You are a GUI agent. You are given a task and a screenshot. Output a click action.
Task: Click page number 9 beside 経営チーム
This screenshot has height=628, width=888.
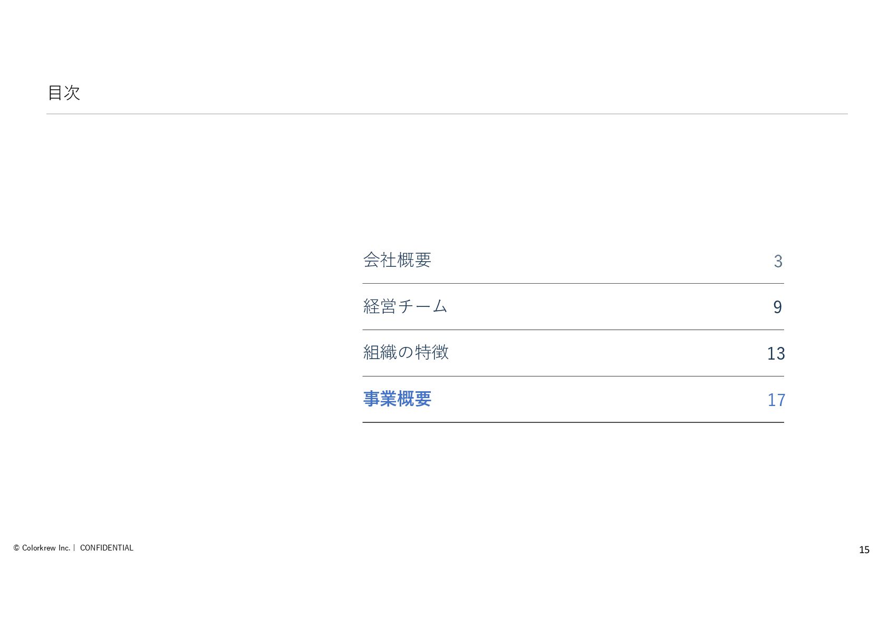pos(777,307)
